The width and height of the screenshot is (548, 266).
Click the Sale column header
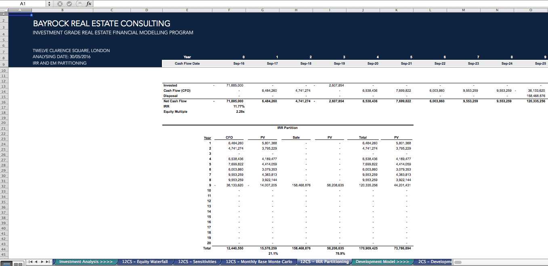[296, 138]
